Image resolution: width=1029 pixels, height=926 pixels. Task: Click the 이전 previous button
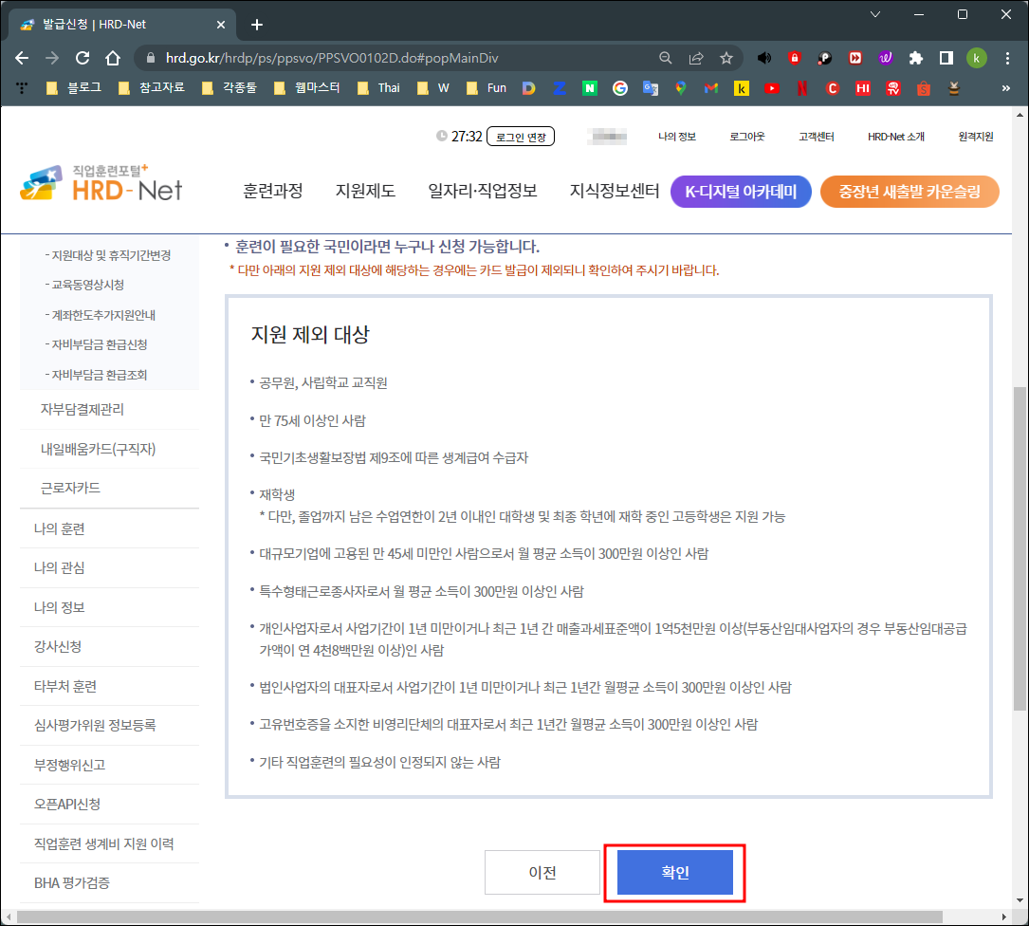pyautogui.click(x=542, y=873)
